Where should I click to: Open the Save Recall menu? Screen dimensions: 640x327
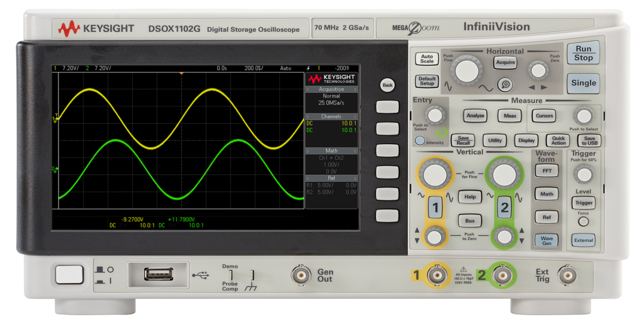pyautogui.click(x=463, y=141)
